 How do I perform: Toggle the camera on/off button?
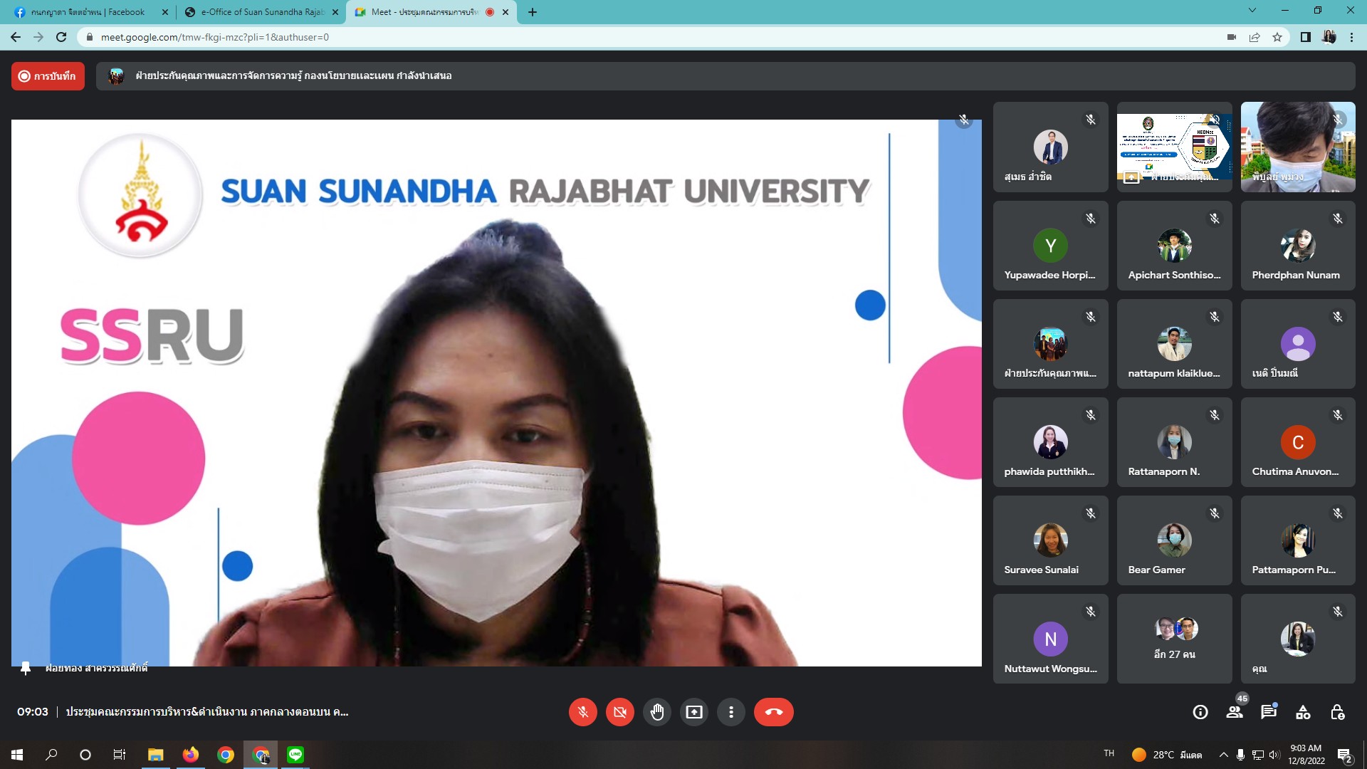(x=619, y=712)
